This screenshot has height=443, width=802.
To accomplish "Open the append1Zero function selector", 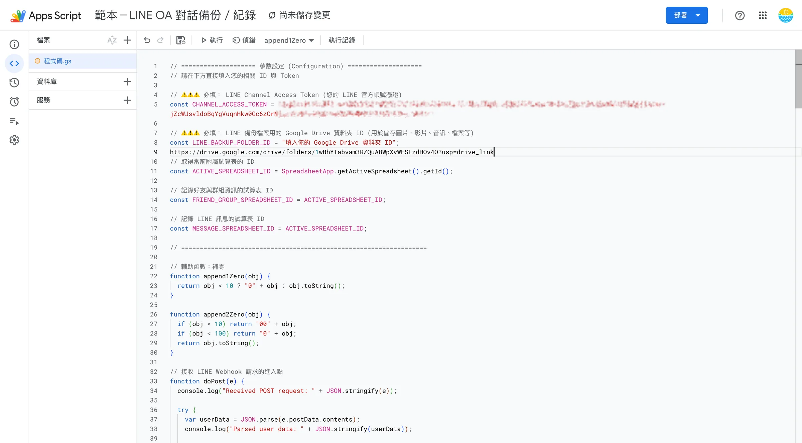I will tap(289, 40).
